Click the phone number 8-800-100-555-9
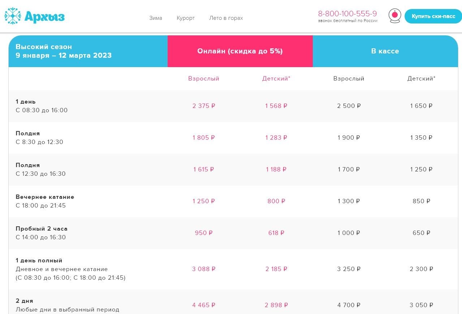This screenshot has height=314, width=462. pos(347,14)
